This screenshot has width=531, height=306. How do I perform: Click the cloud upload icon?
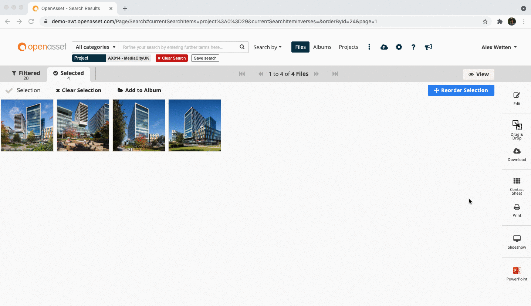[x=384, y=47]
